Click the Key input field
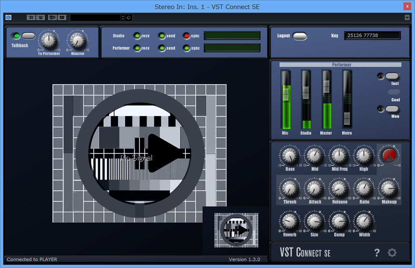Image resolution: width=415 pixels, height=268 pixels. click(372, 35)
